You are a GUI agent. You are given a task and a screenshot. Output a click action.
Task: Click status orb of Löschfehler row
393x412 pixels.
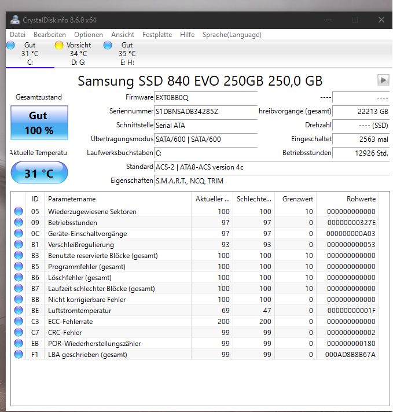click(19, 278)
